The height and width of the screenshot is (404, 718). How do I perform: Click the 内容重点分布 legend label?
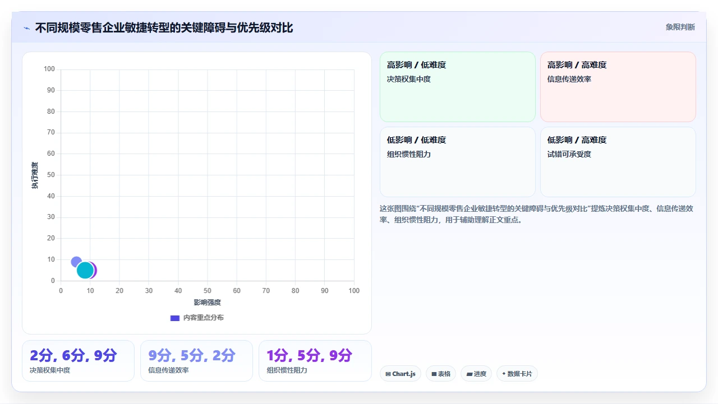(203, 318)
